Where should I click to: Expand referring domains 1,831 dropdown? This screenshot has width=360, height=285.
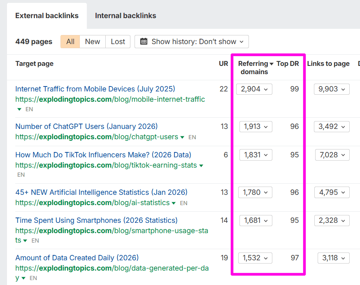click(256, 155)
